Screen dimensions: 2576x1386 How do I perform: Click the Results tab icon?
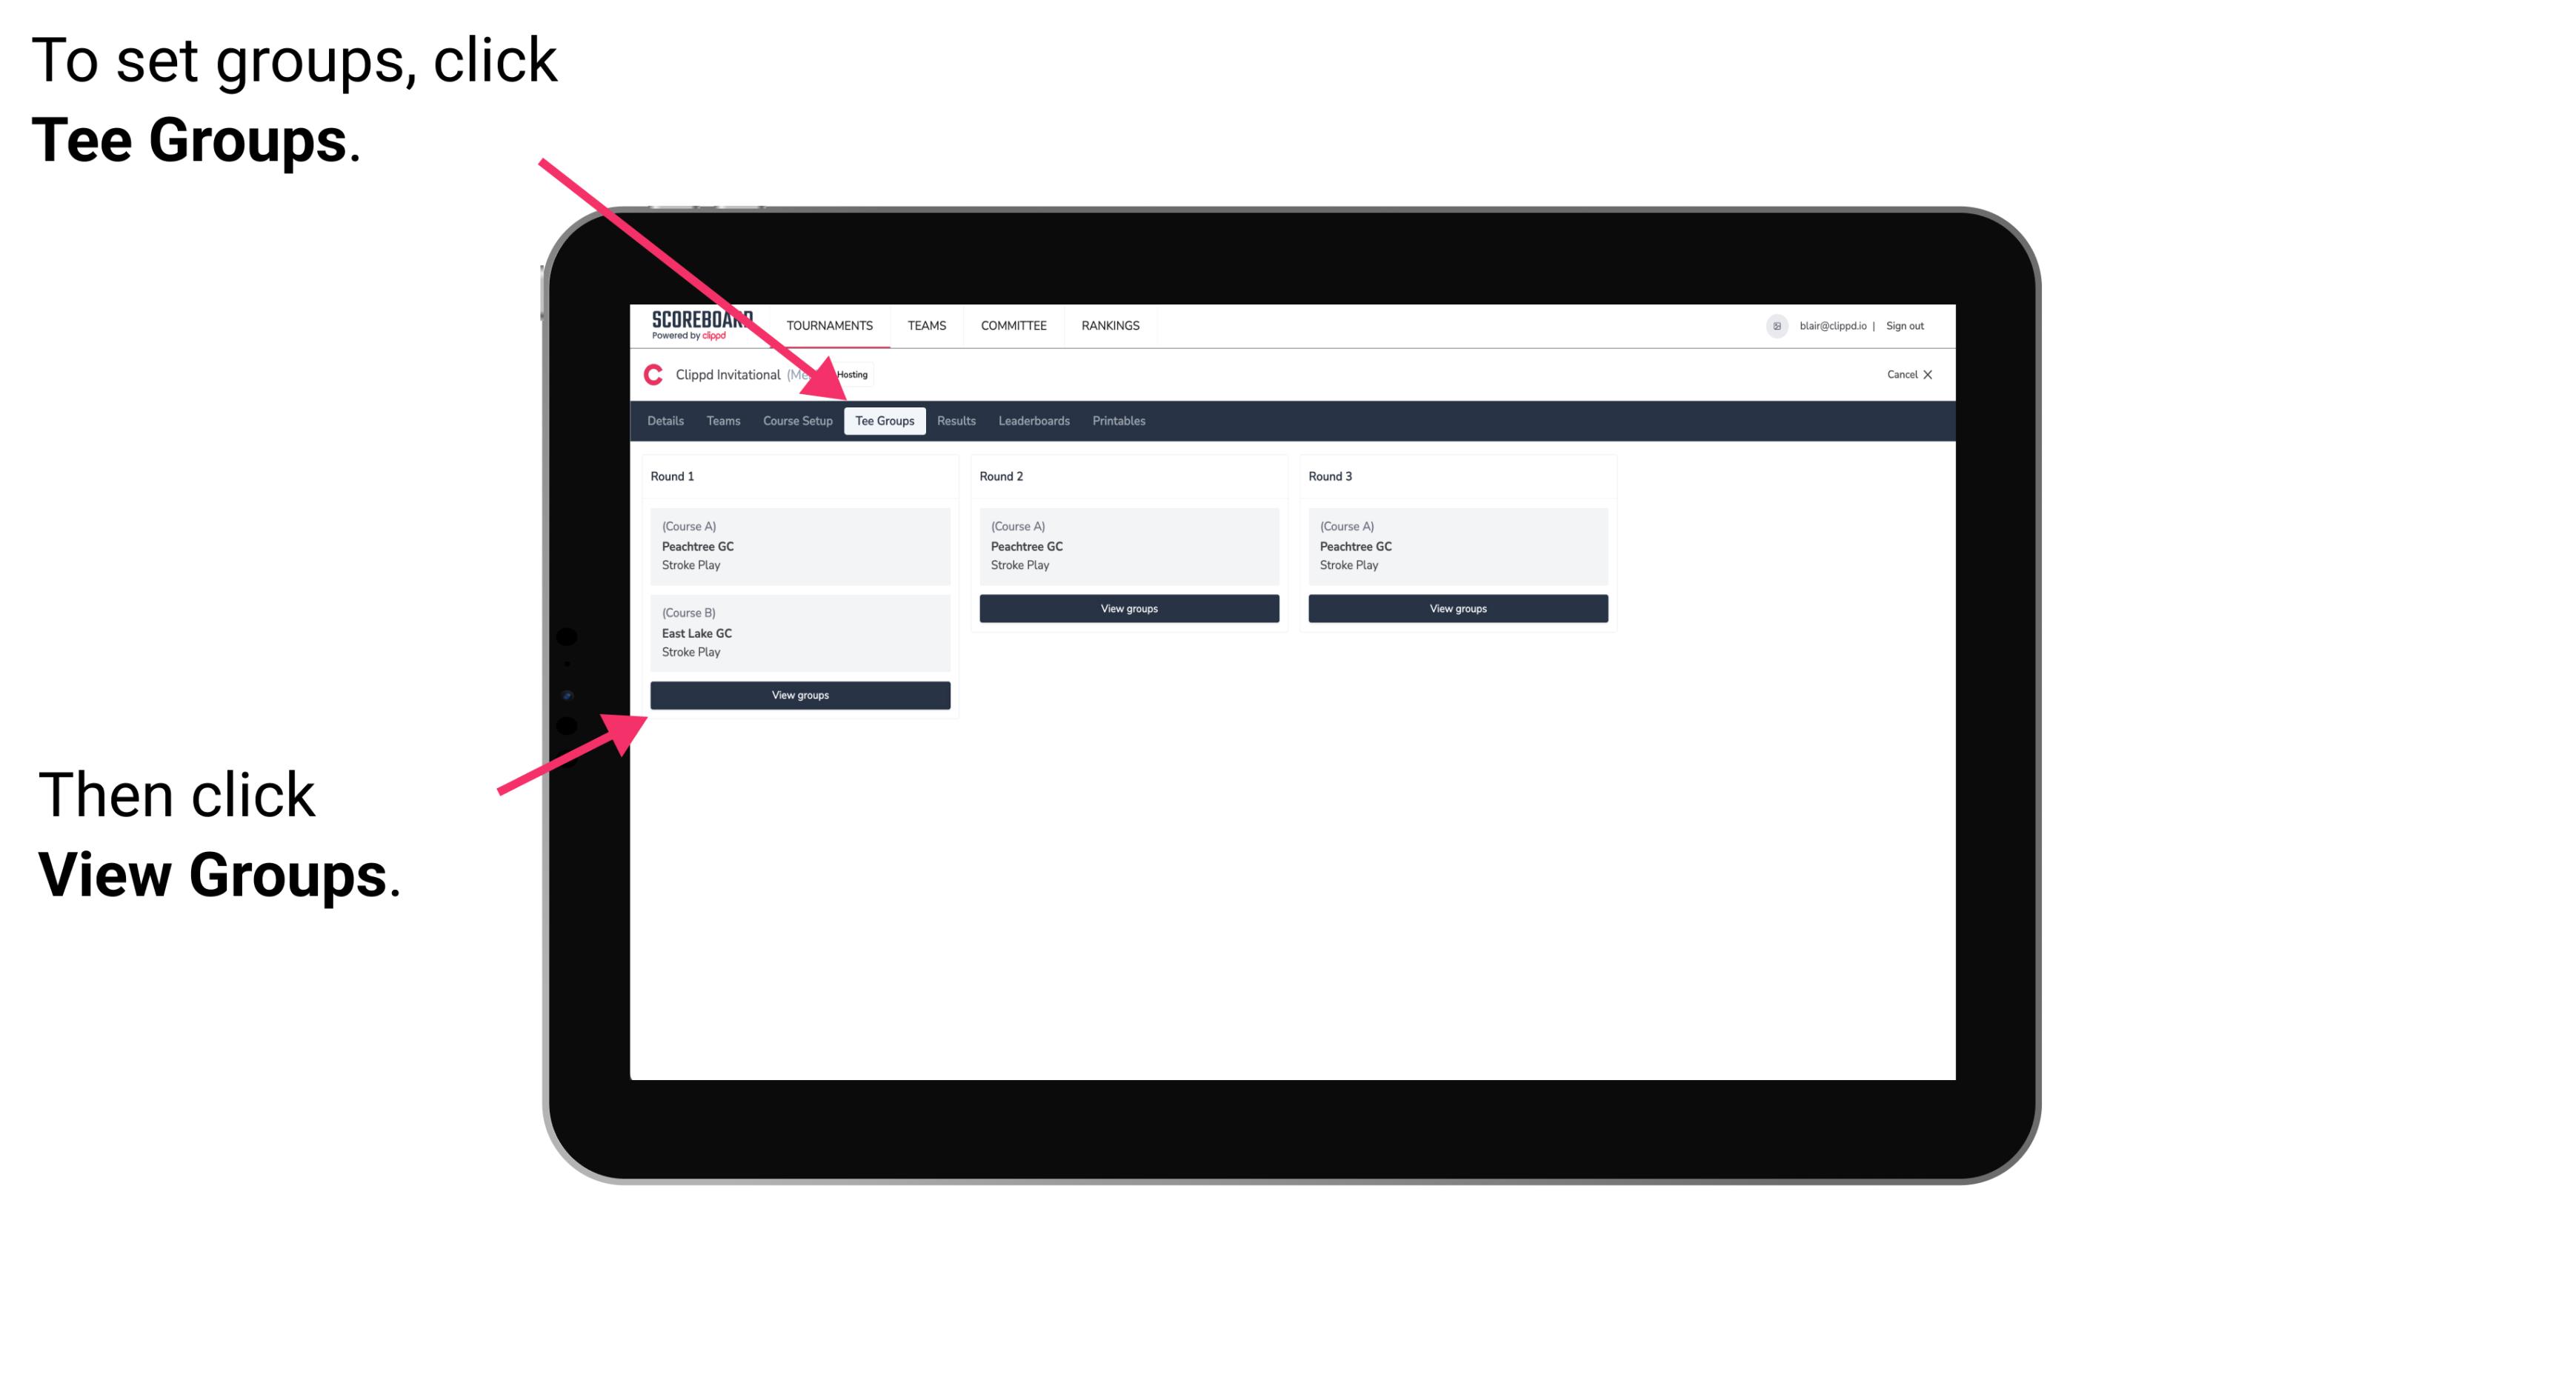[x=951, y=420]
